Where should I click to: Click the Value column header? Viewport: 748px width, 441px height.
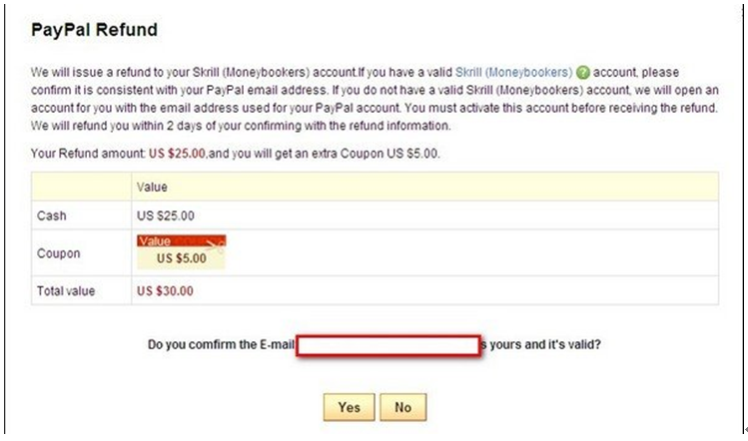(152, 187)
